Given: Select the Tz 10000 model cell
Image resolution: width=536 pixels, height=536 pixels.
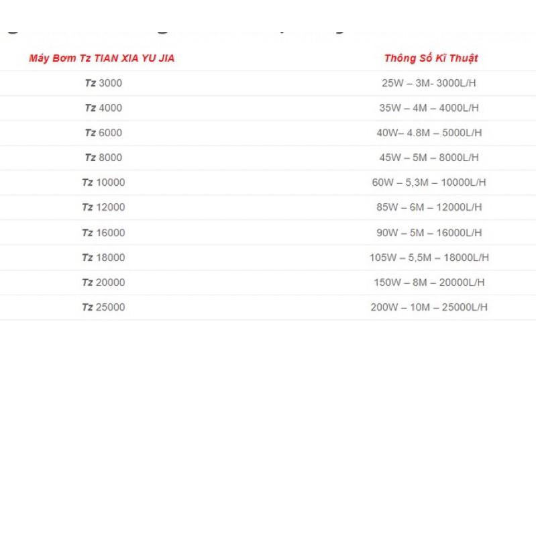Looking at the screenshot, I should [x=103, y=182].
